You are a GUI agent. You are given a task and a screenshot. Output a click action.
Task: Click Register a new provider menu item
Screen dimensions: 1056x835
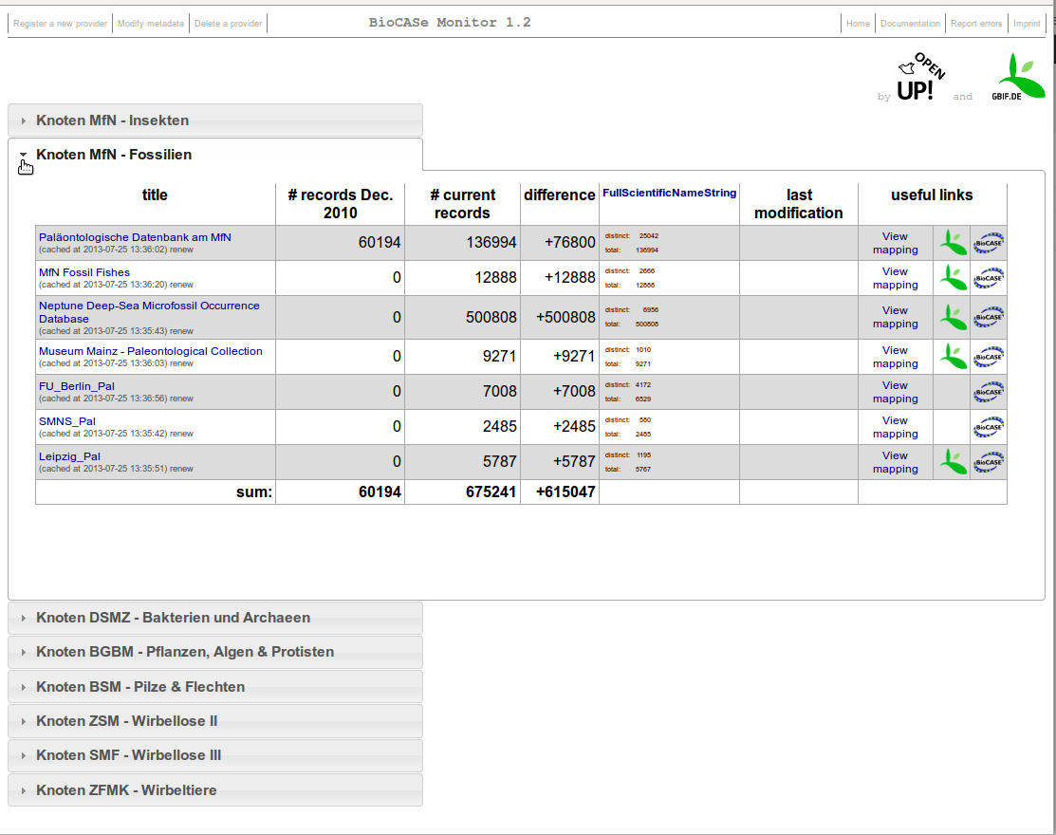(x=60, y=24)
